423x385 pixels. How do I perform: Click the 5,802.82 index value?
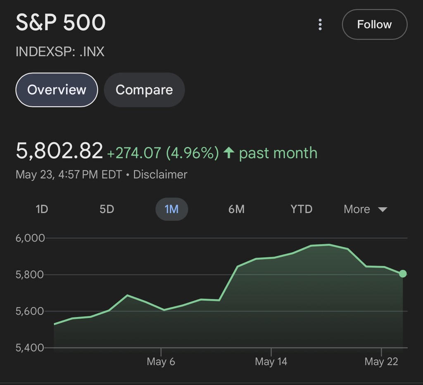pyautogui.click(x=59, y=151)
